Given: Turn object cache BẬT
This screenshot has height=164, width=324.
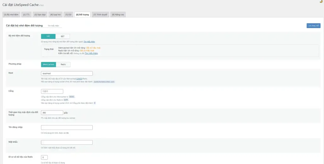Looking at the screenshot, I should tap(63, 36).
